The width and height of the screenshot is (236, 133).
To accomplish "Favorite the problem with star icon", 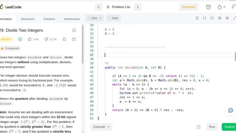I will 64,39.
